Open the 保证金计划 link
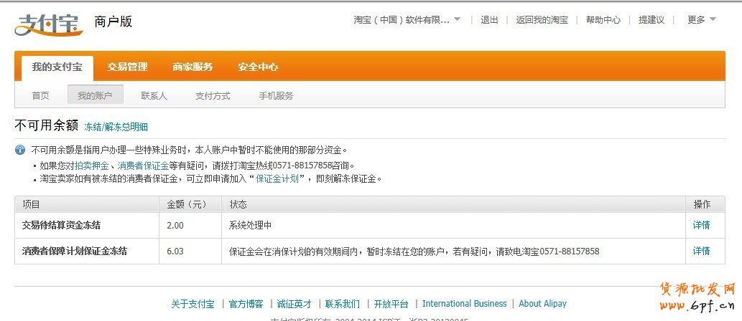742x321 pixels. coord(277,178)
